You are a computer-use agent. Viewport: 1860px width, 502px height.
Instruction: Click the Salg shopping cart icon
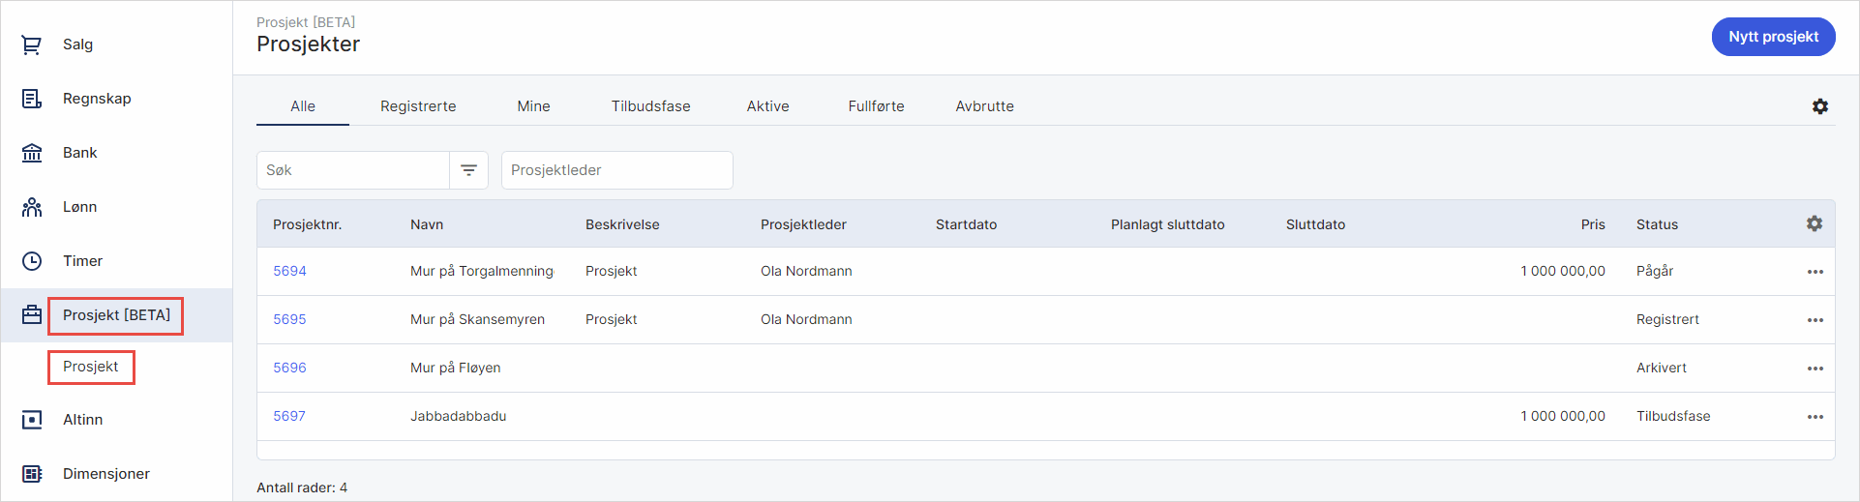32,44
